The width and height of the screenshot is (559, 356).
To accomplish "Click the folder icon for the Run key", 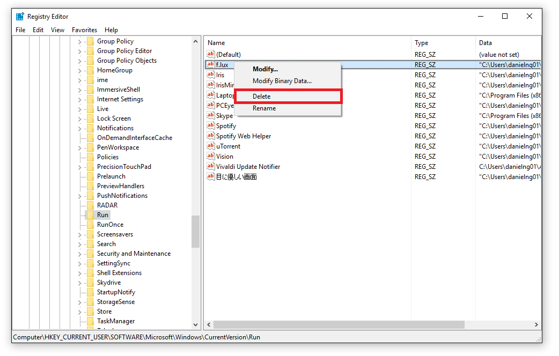I will (x=91, y=215).
